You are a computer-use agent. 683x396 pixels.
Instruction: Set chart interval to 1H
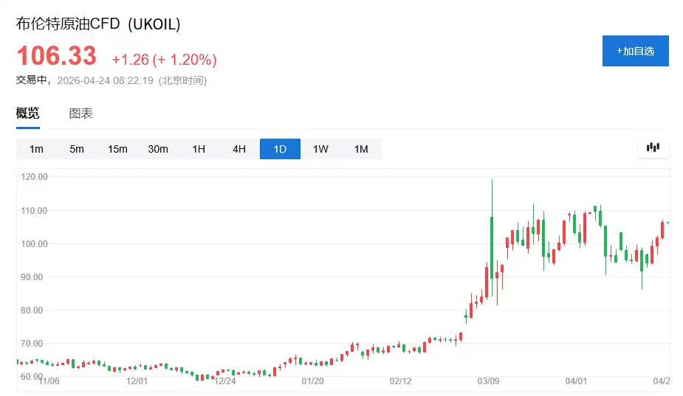click(x=199, y=149)
